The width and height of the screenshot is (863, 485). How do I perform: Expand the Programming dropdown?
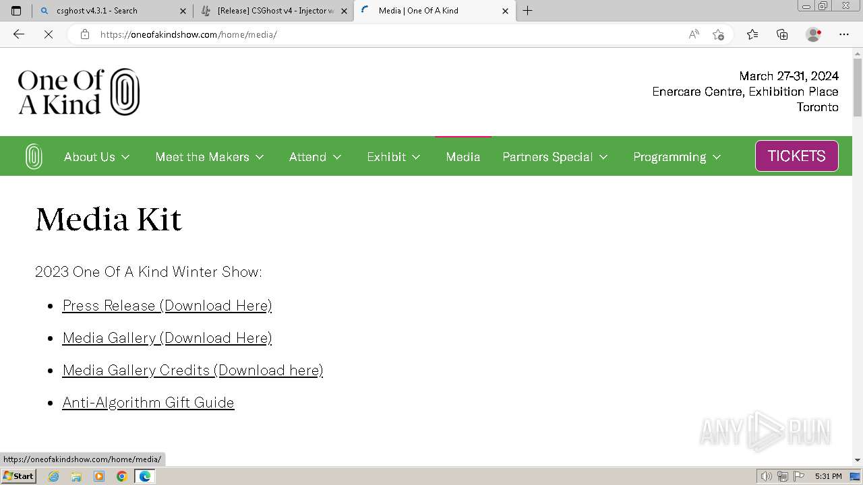[678, 156]
